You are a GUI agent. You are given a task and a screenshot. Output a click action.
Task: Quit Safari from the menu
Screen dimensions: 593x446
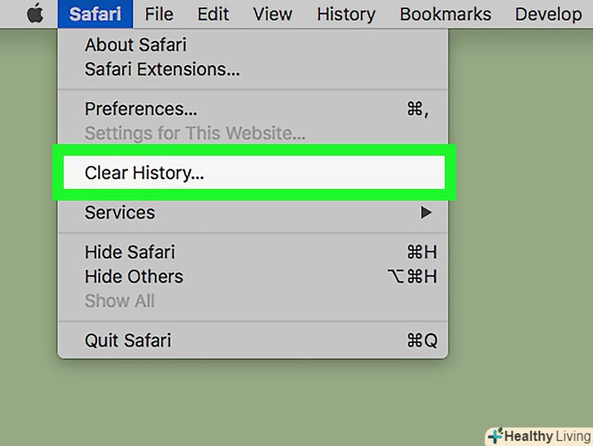[128, 340]
